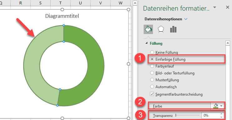Select the Keine Füllung radio button
The height and width of the screenshot is (120, 232).
point(152,52)
